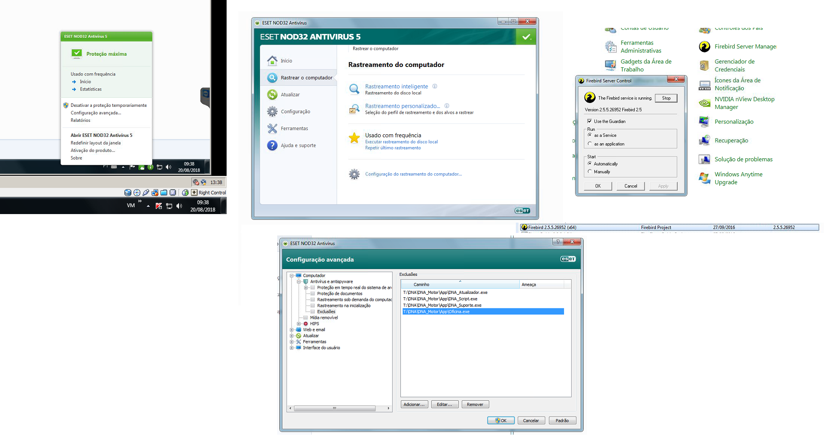824x435 pixels.
Task: Select the 'as an application' radio button
Action: point(590,144)
